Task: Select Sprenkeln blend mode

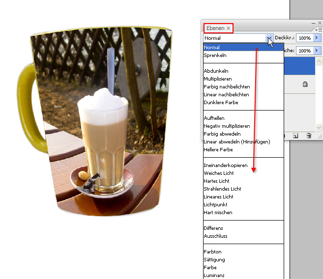Action: [215, 56]
